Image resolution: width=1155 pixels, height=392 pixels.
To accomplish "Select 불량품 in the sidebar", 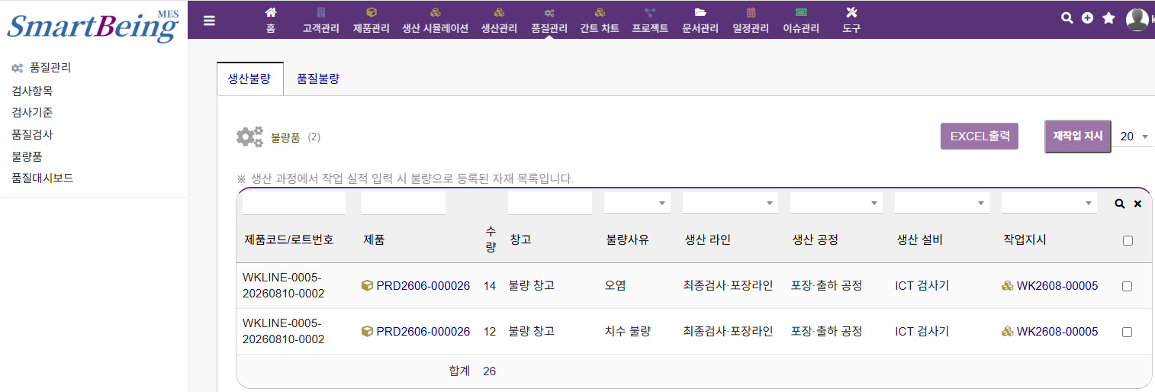I will point(27,156).
